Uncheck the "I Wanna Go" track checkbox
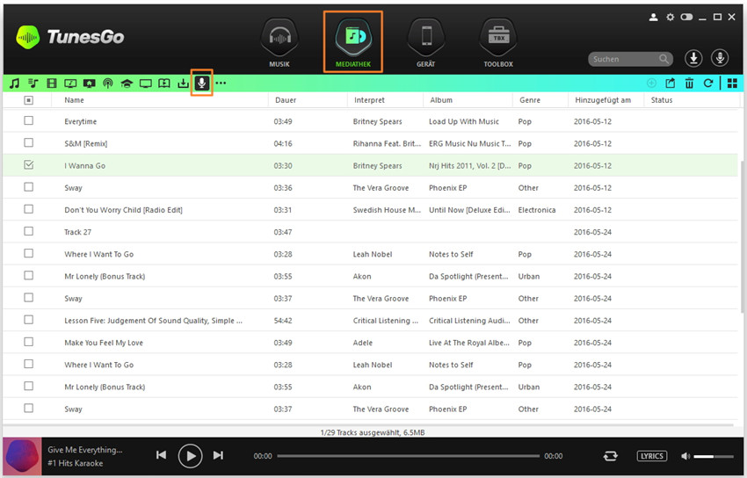This screenshot has width=747, height=478. coord(29,165)
